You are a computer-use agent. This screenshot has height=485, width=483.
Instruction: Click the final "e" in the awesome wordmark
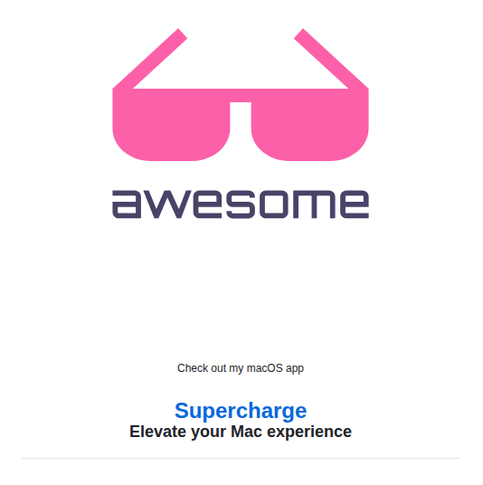[x=355, y=204]
